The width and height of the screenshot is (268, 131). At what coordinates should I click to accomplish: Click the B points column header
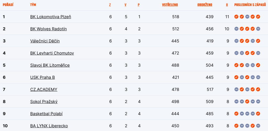click(x=227, y=5)
